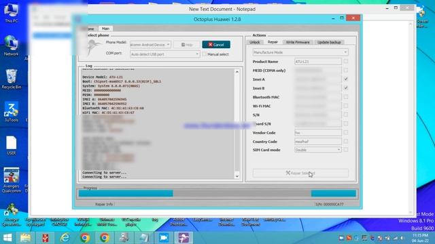Click the network signal tray icon
This screenshot has width=435, height=244.
(395, 238)
